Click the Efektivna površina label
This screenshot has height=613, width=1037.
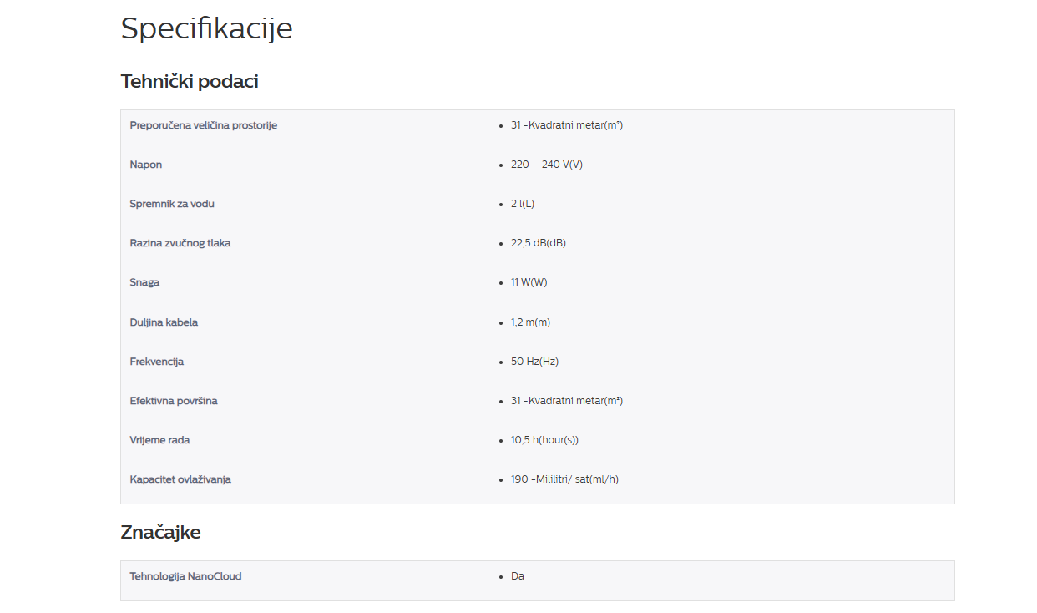pos(174,401)
